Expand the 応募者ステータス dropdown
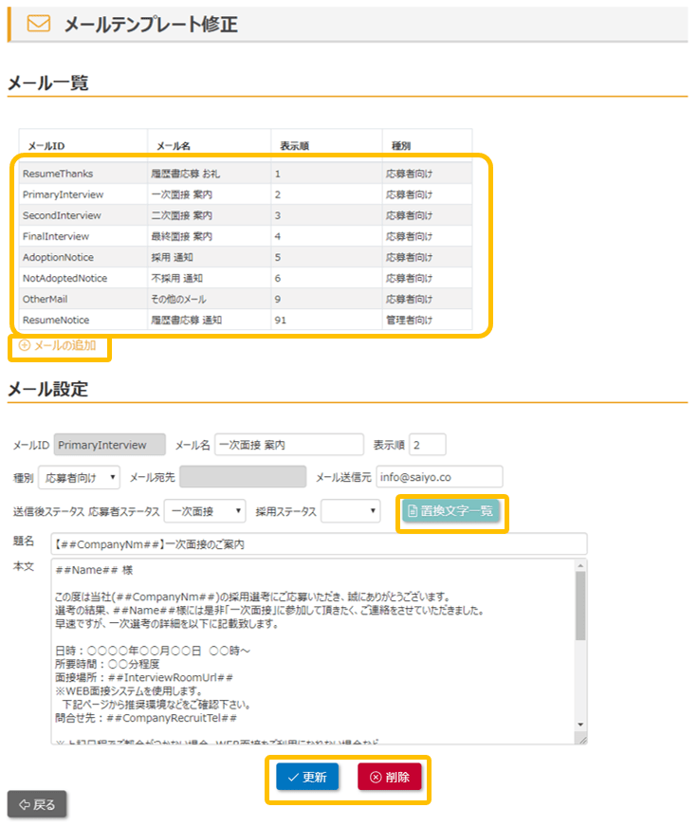 coord(205,511)
